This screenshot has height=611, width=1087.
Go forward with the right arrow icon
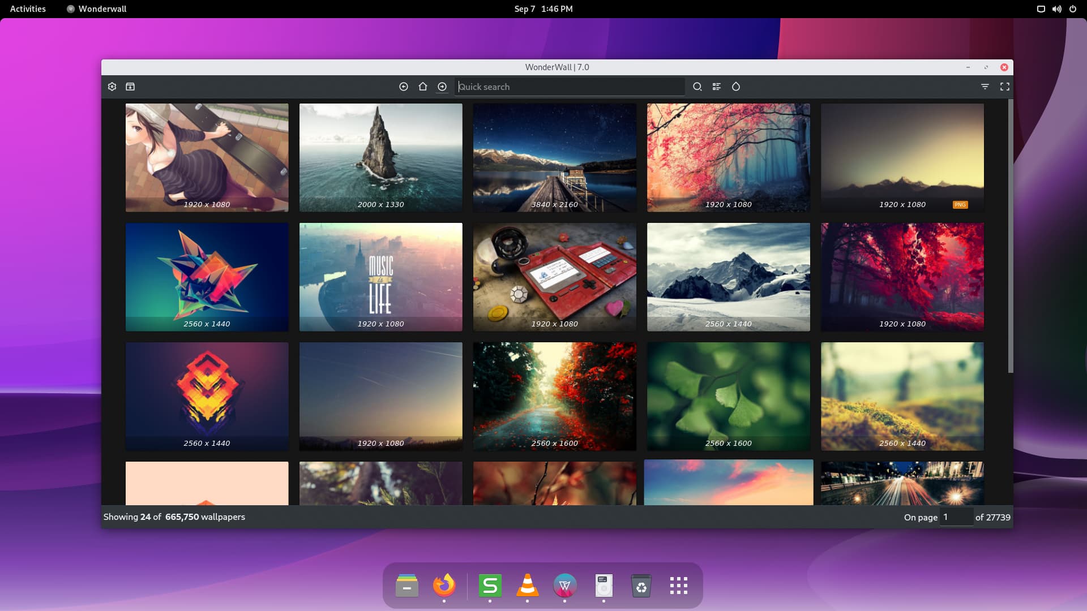pyautogui.click(x=442, y=87)
